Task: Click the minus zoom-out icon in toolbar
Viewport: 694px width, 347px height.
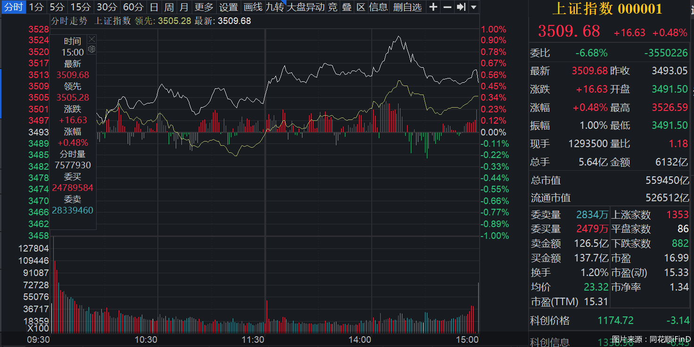Action: pyautogui.click(x=448, y=7)
